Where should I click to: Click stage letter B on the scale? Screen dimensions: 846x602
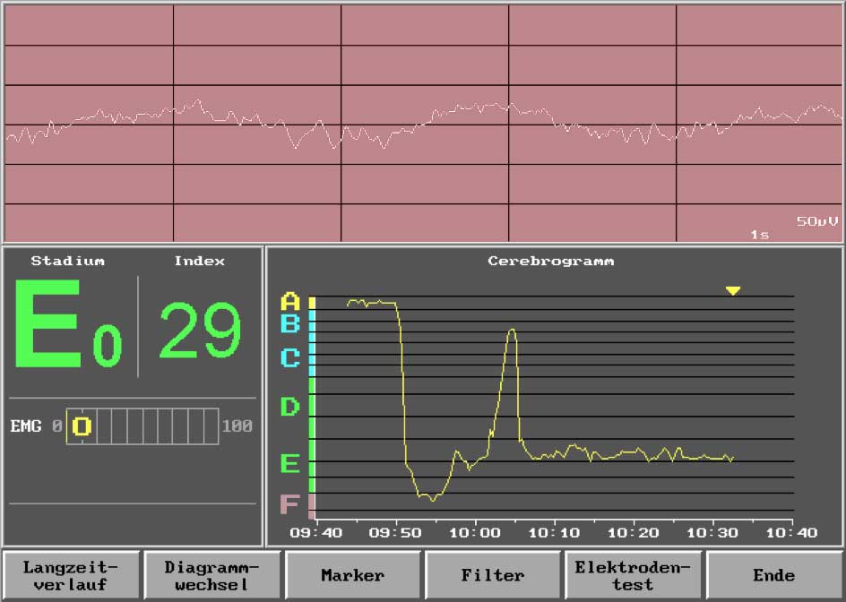pyautogui.click(x=289, y=323)
